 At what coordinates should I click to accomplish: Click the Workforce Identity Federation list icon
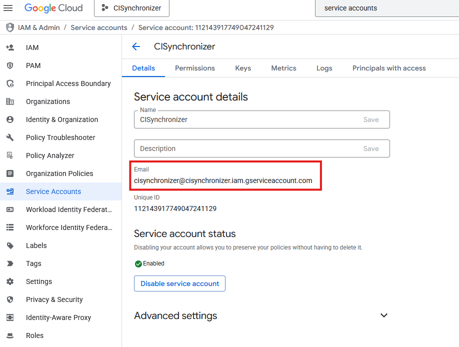10,227
